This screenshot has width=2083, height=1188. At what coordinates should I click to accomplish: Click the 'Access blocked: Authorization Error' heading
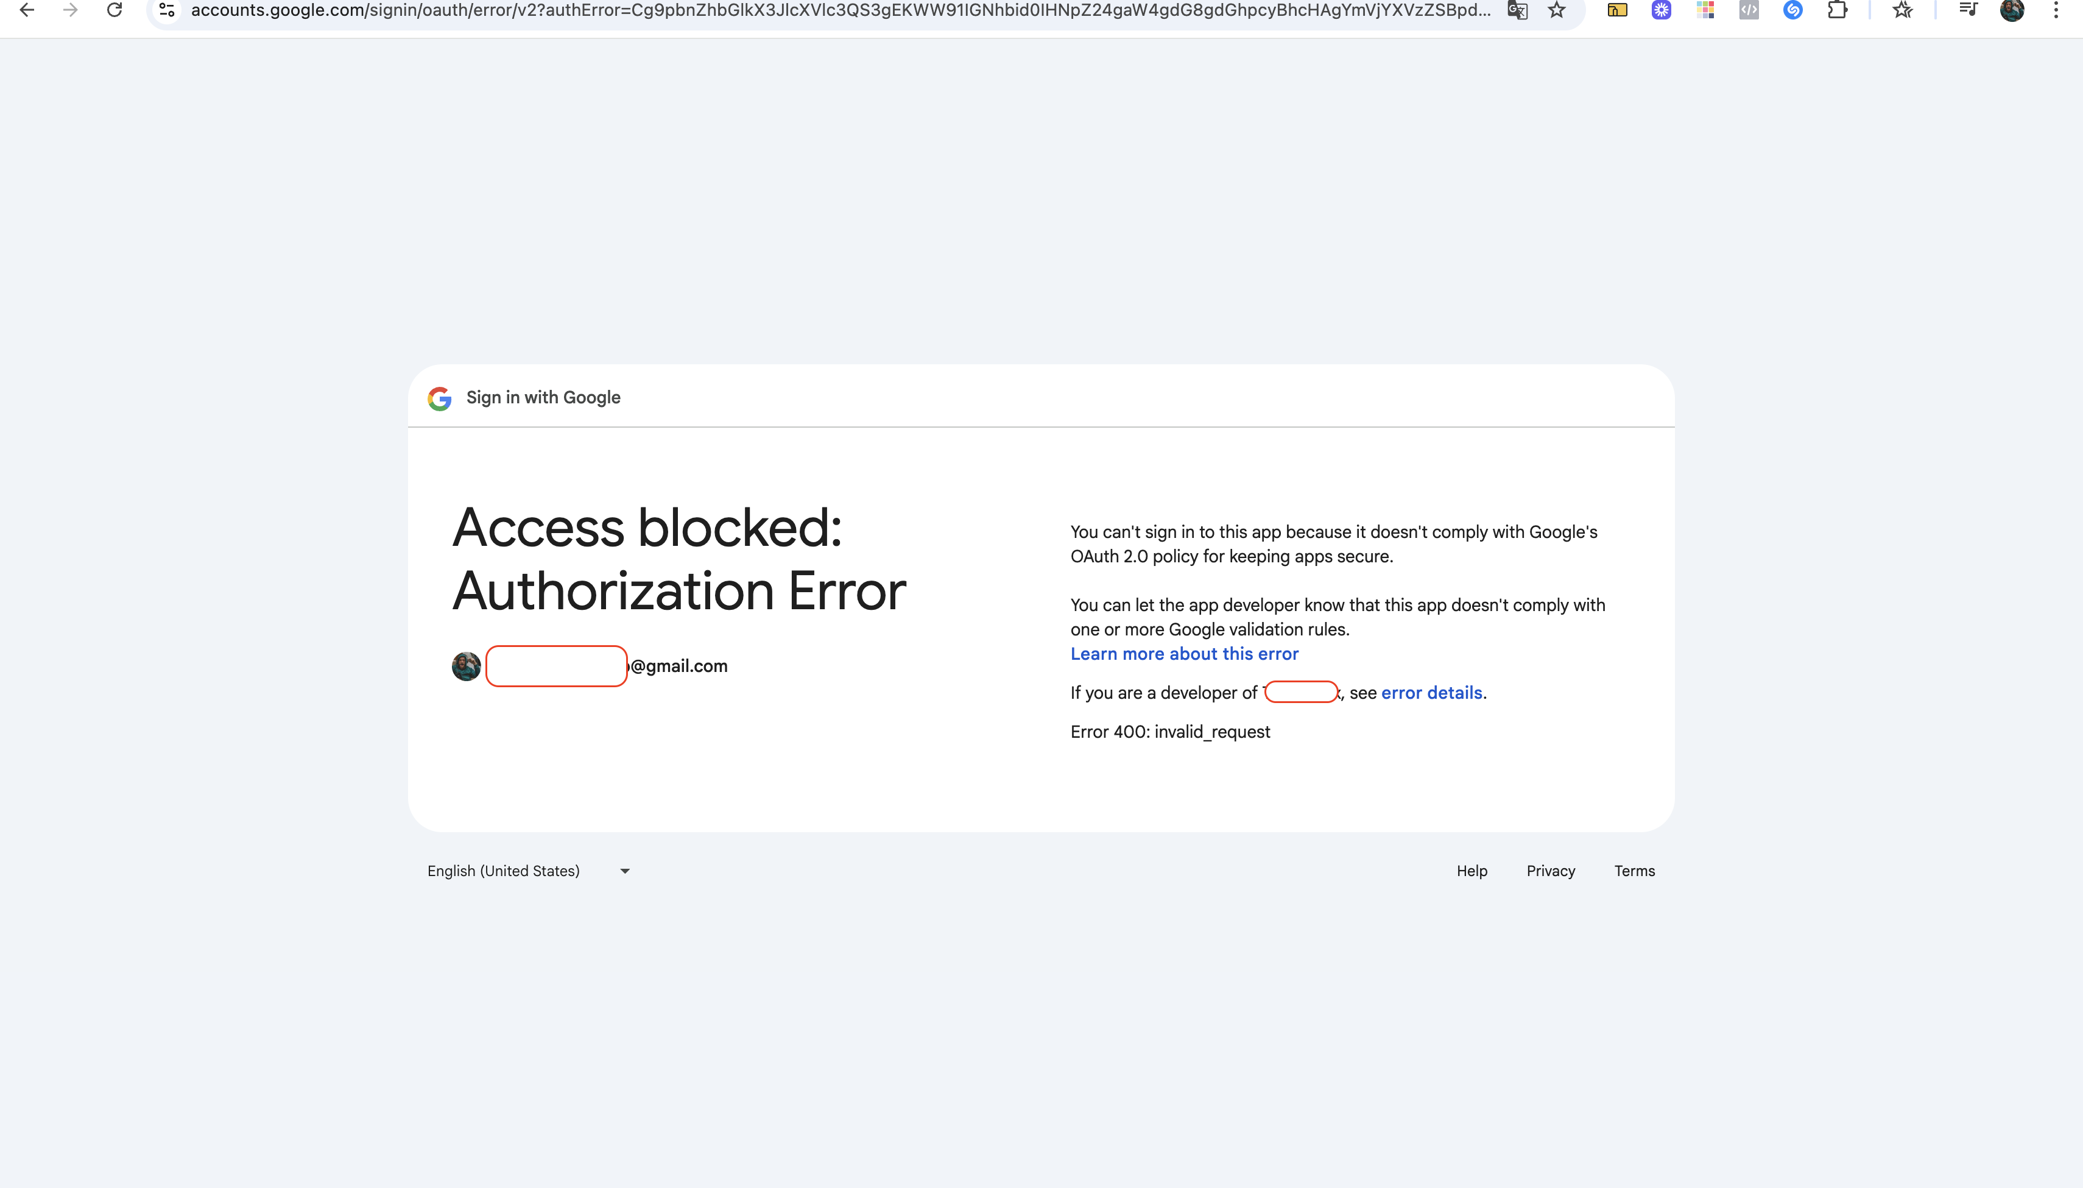click(x=679, y=559)
